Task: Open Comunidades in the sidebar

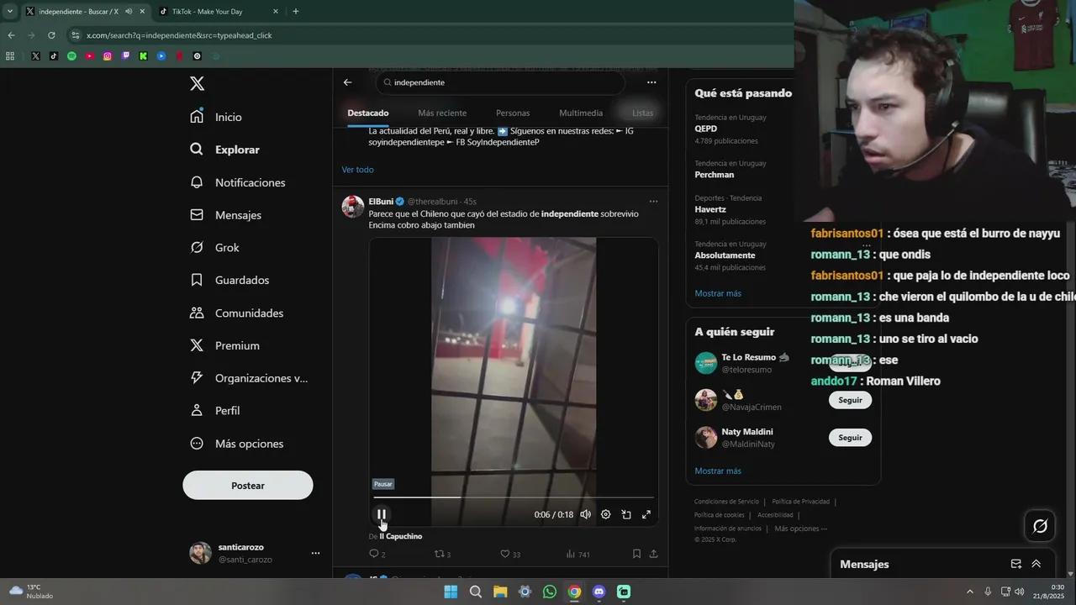Action: click(237, 313)
